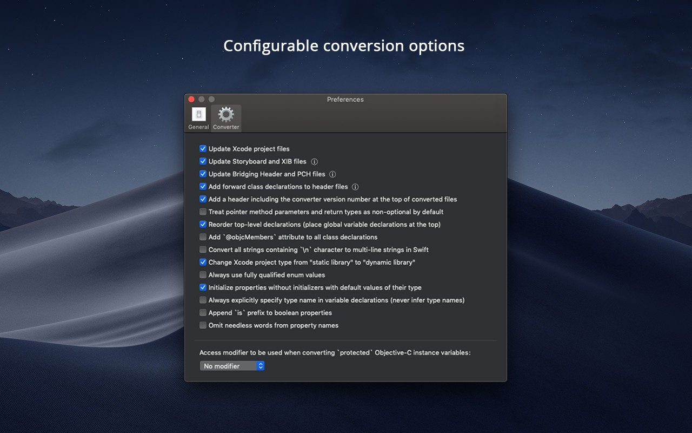
Task: Show info for Update Storyboard and XIB files
Action: click(x=314, y=161)
